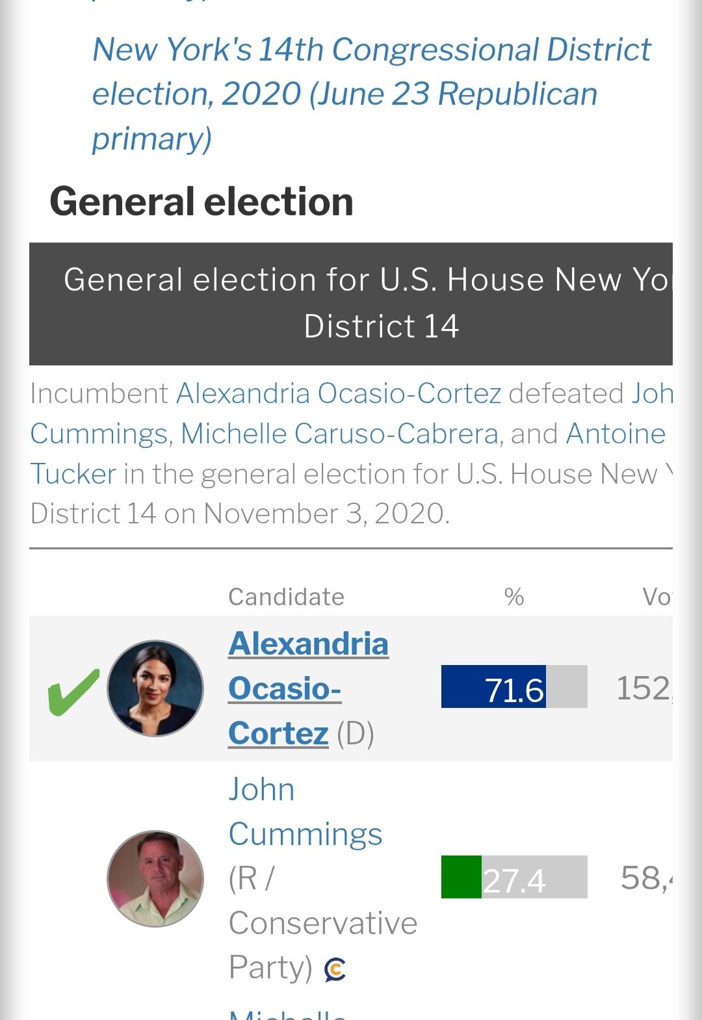This screenshot has width=702, height=1020.
Task: Click the Conservative Party "C" logo icon
Action: pos(335,969)
